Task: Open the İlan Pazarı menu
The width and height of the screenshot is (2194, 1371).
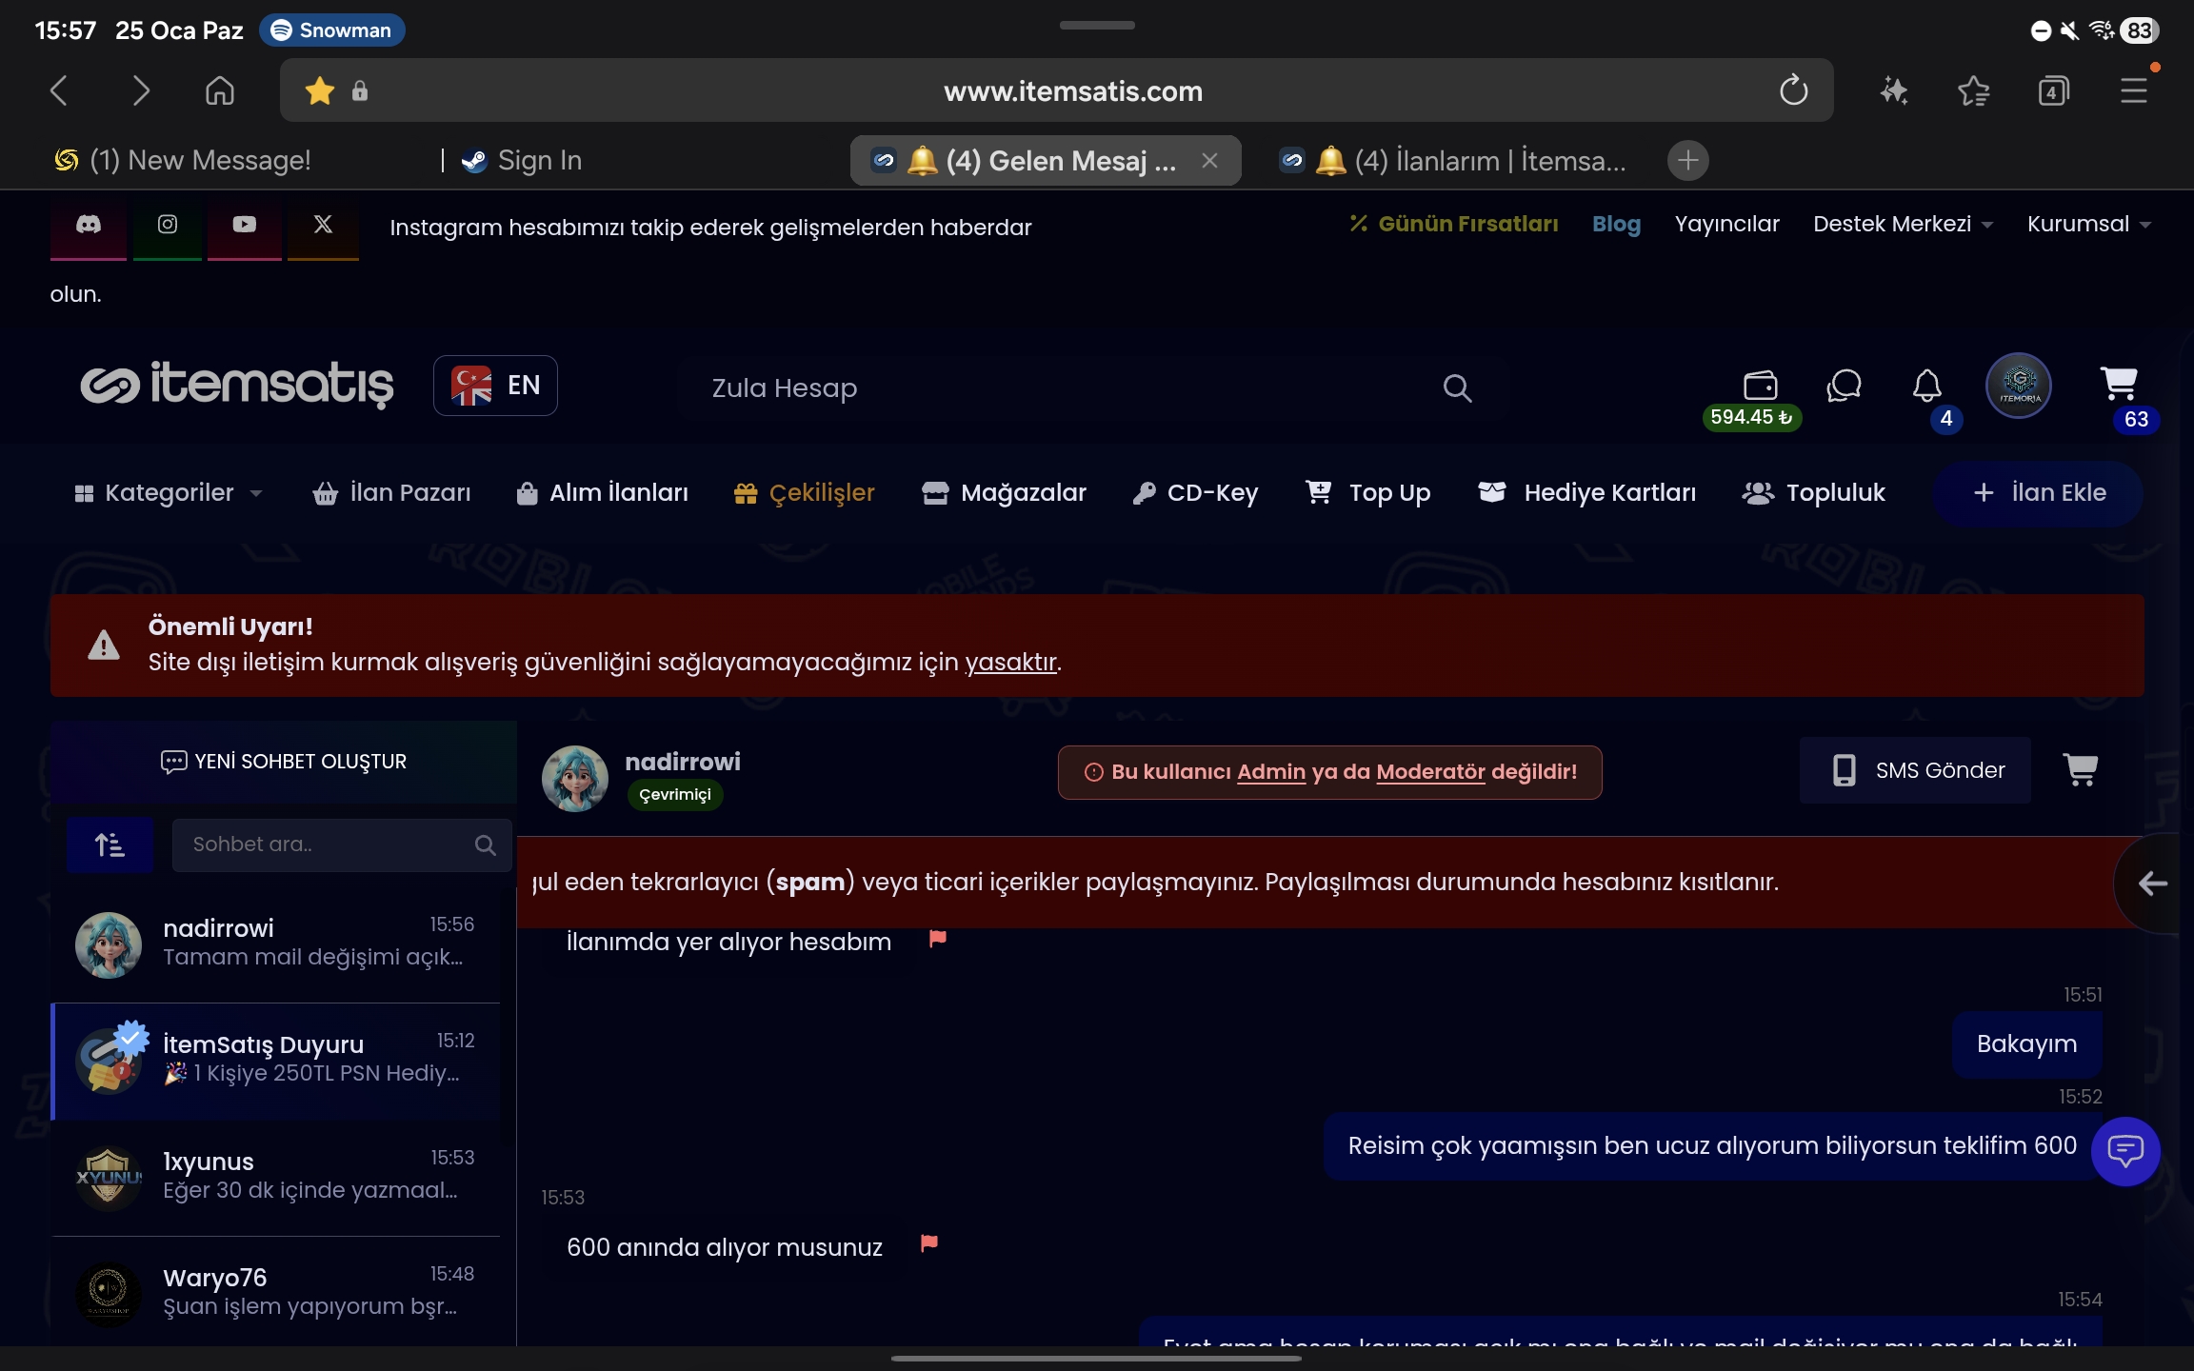Action: pyautogui.click(x=391, y=493)
